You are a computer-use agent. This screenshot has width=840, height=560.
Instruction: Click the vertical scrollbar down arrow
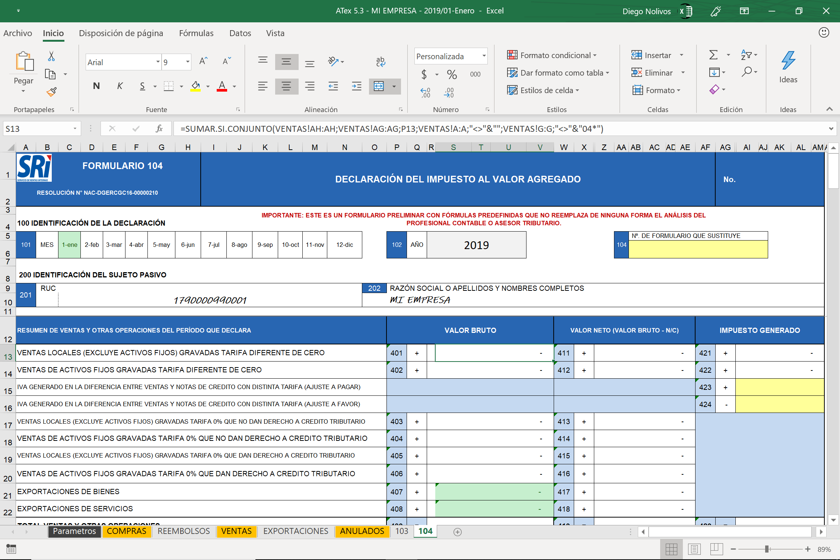click(833, 520)
